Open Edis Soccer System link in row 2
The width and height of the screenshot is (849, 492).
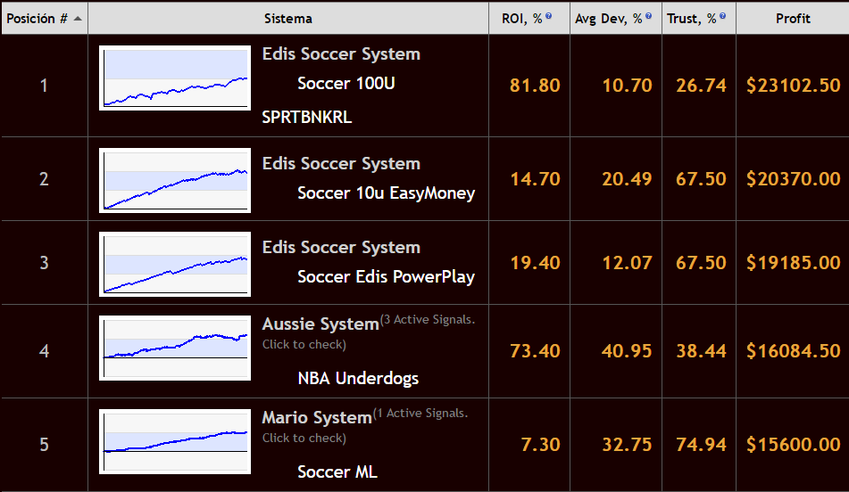(x=341, y=164)
